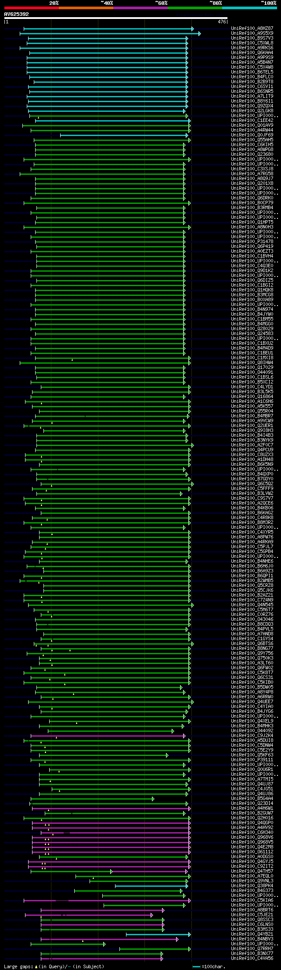Viewport: 281px width, 970px height.
Task: Click hit label UniRef100_B0CP79
Action: [252, 203]
